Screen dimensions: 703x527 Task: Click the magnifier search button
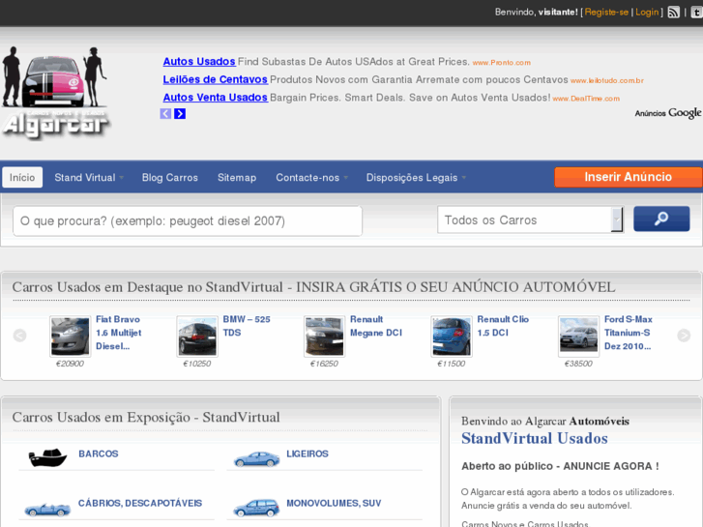[x=661, y=219]
